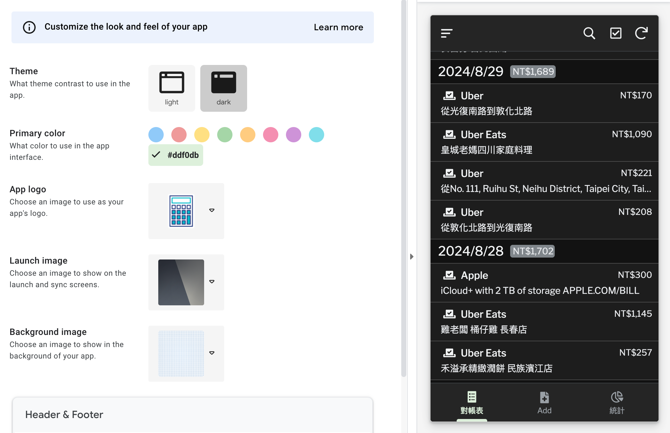Click the Uber Eats NT$1,090 transaction row
The height and width of the screenshot is (433, 670).
point(544,142)
